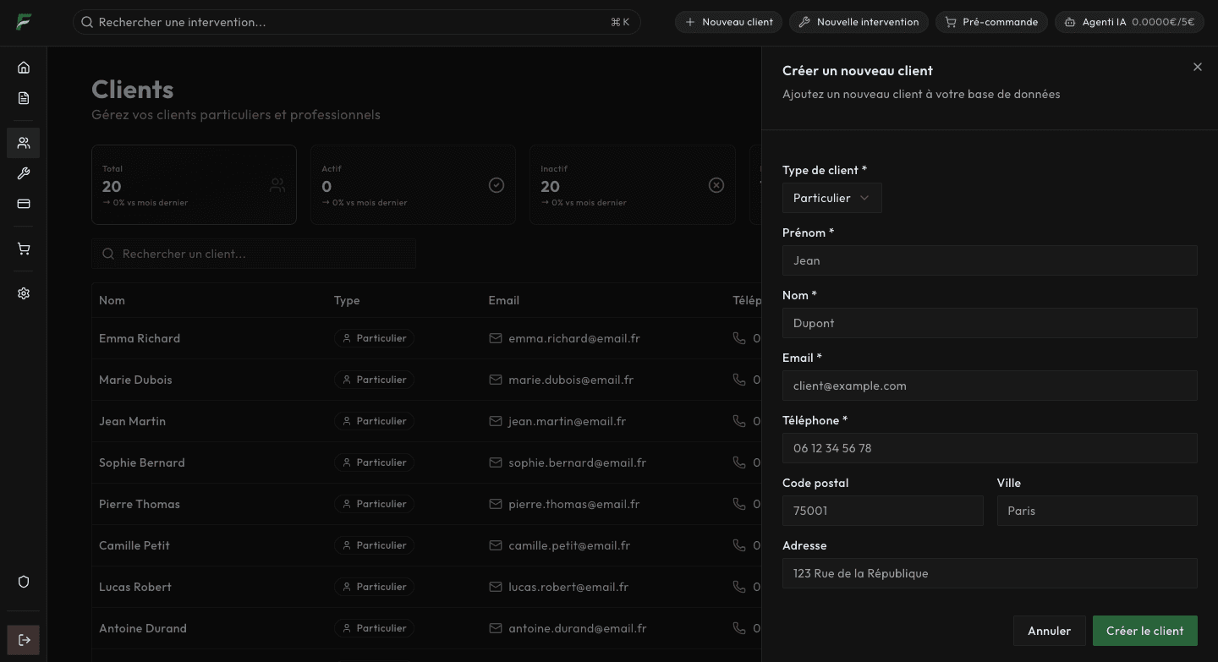This screenshot has height=662, width=1218.
Task: Start a Nouvelle intervention from the toolbar
Action: (859, 22)
